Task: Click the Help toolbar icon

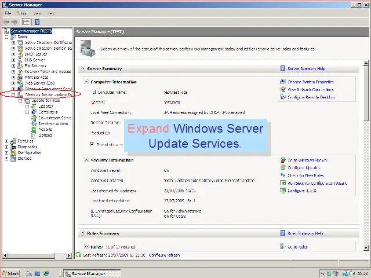Action: (37, 22)
